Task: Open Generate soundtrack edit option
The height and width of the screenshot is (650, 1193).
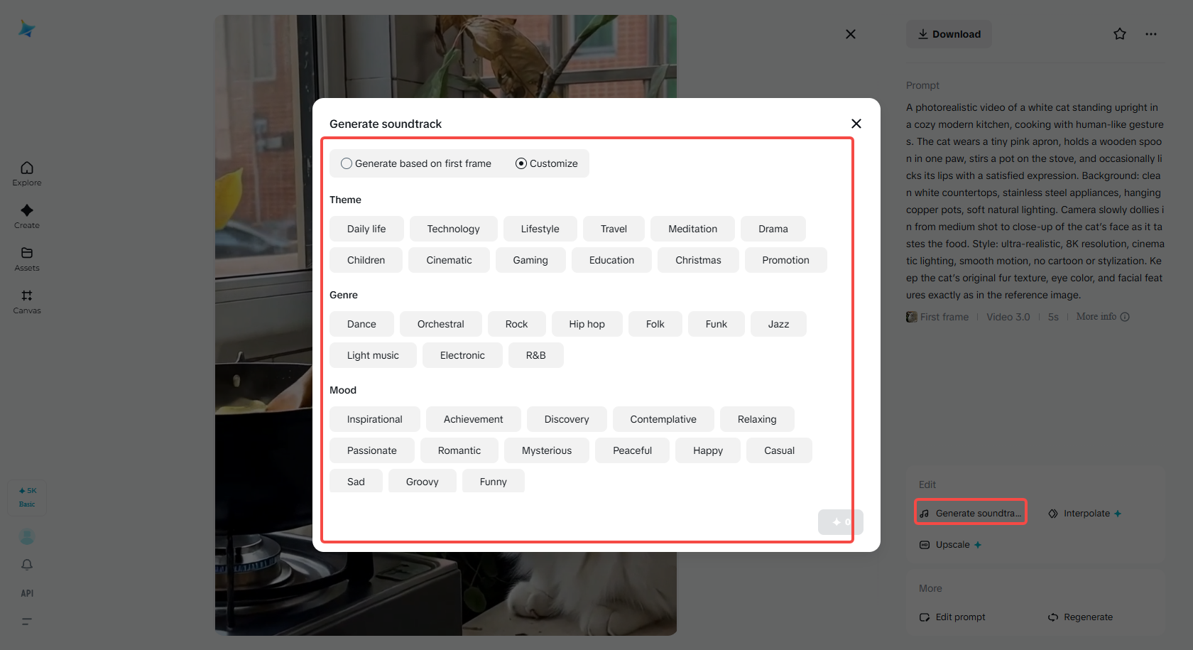Action: pos(971,513)
